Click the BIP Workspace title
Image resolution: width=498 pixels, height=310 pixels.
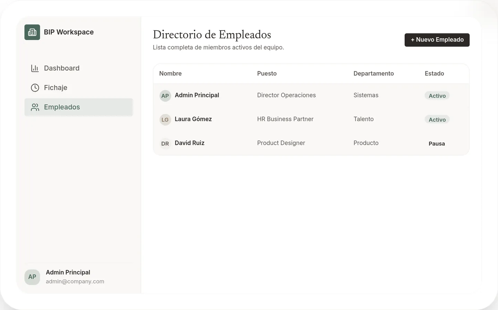69,32
